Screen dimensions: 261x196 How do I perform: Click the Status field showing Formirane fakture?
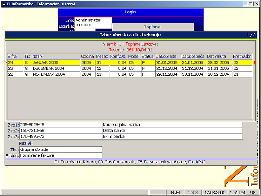[60, 155]
